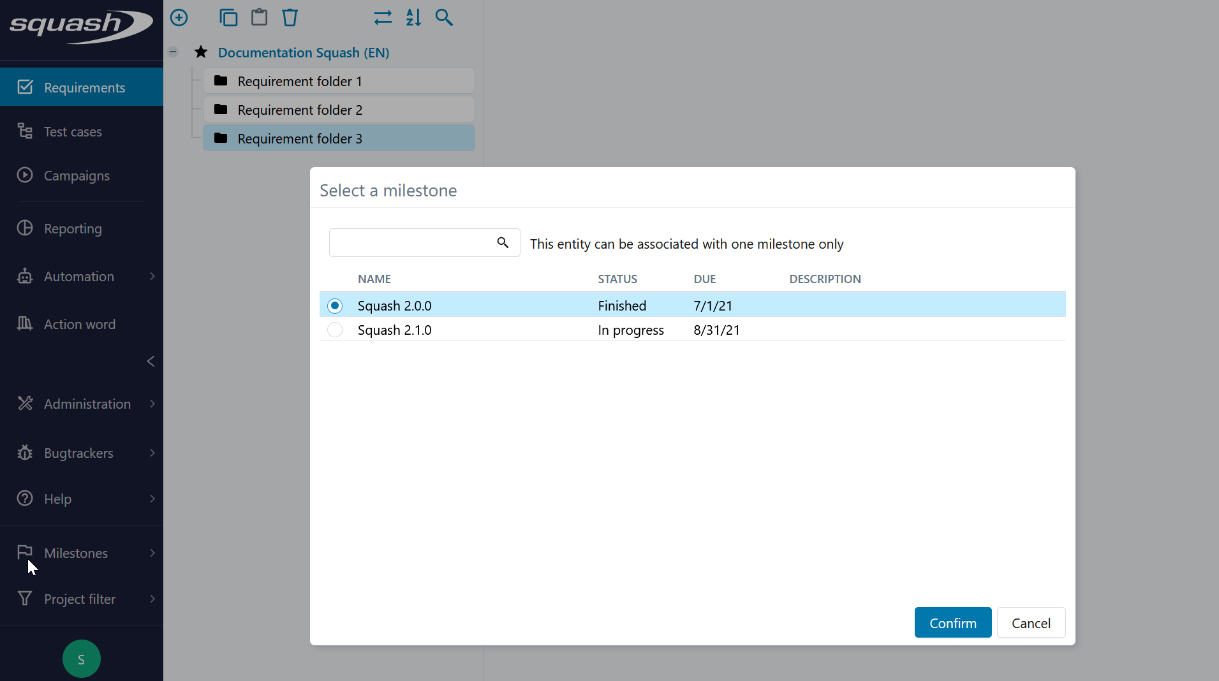
Task: Click the milestone search input field
Action: point(412,243)
